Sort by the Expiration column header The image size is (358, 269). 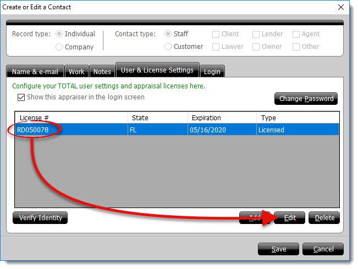point(222,118)
